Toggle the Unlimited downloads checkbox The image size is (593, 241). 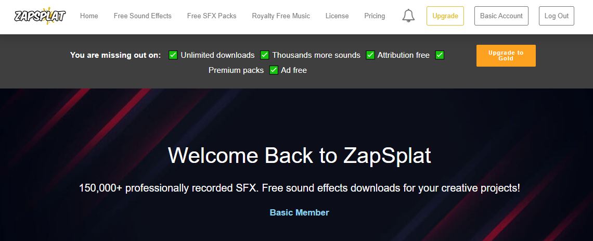[173, 55]
